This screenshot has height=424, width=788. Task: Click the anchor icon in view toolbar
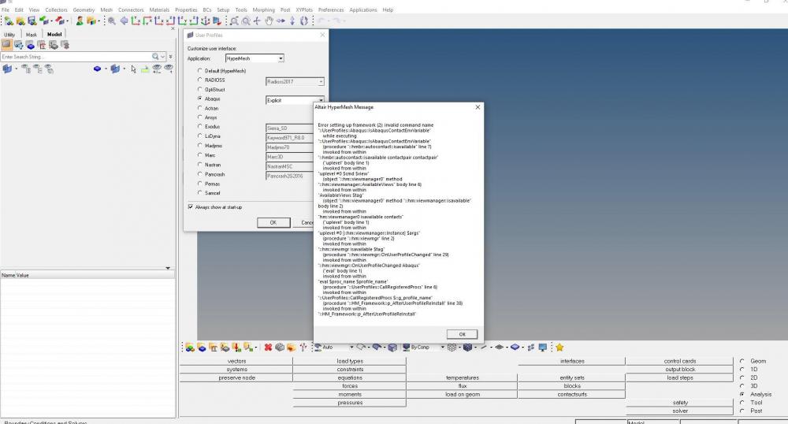point(205,20)
